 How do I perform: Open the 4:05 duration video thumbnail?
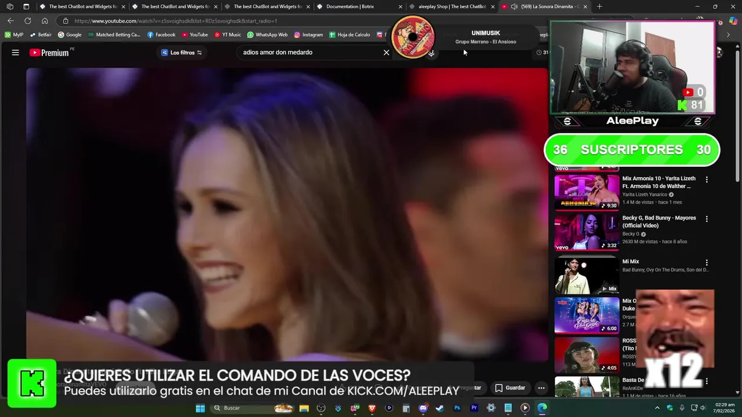tap(587, 354)
